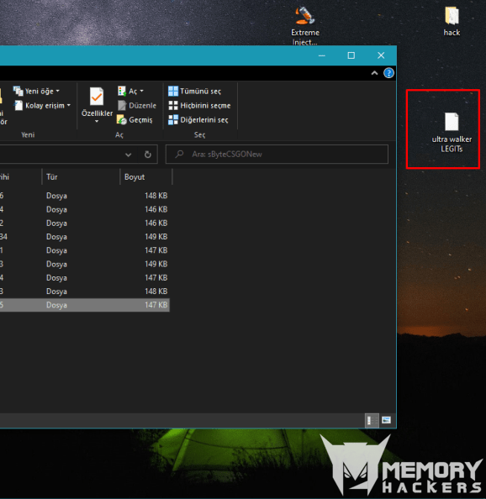486x499 pixels.
Task: Minimize the Explorer window
Action: [x=322, y=55]
